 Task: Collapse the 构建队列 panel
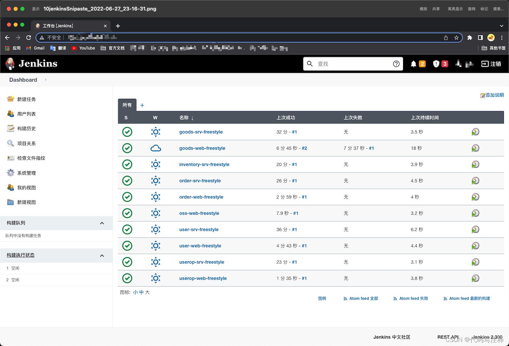coord(102,223)
